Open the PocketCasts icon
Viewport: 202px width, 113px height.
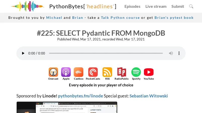[x=93, y=72]
